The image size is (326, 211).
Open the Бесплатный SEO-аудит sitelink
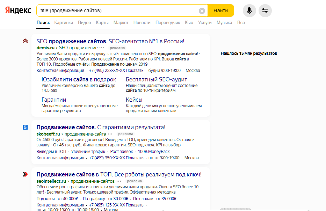coord(156,79)
